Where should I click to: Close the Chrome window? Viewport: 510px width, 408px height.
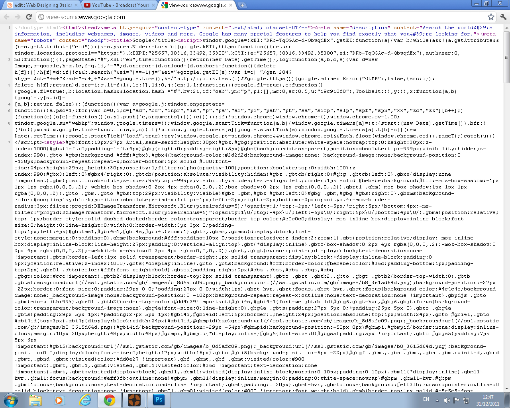pos(500,4)
